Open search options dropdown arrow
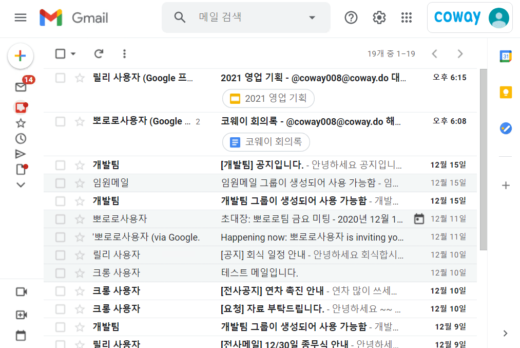This screenshot has width=520, height=348. tap(312, 17)
